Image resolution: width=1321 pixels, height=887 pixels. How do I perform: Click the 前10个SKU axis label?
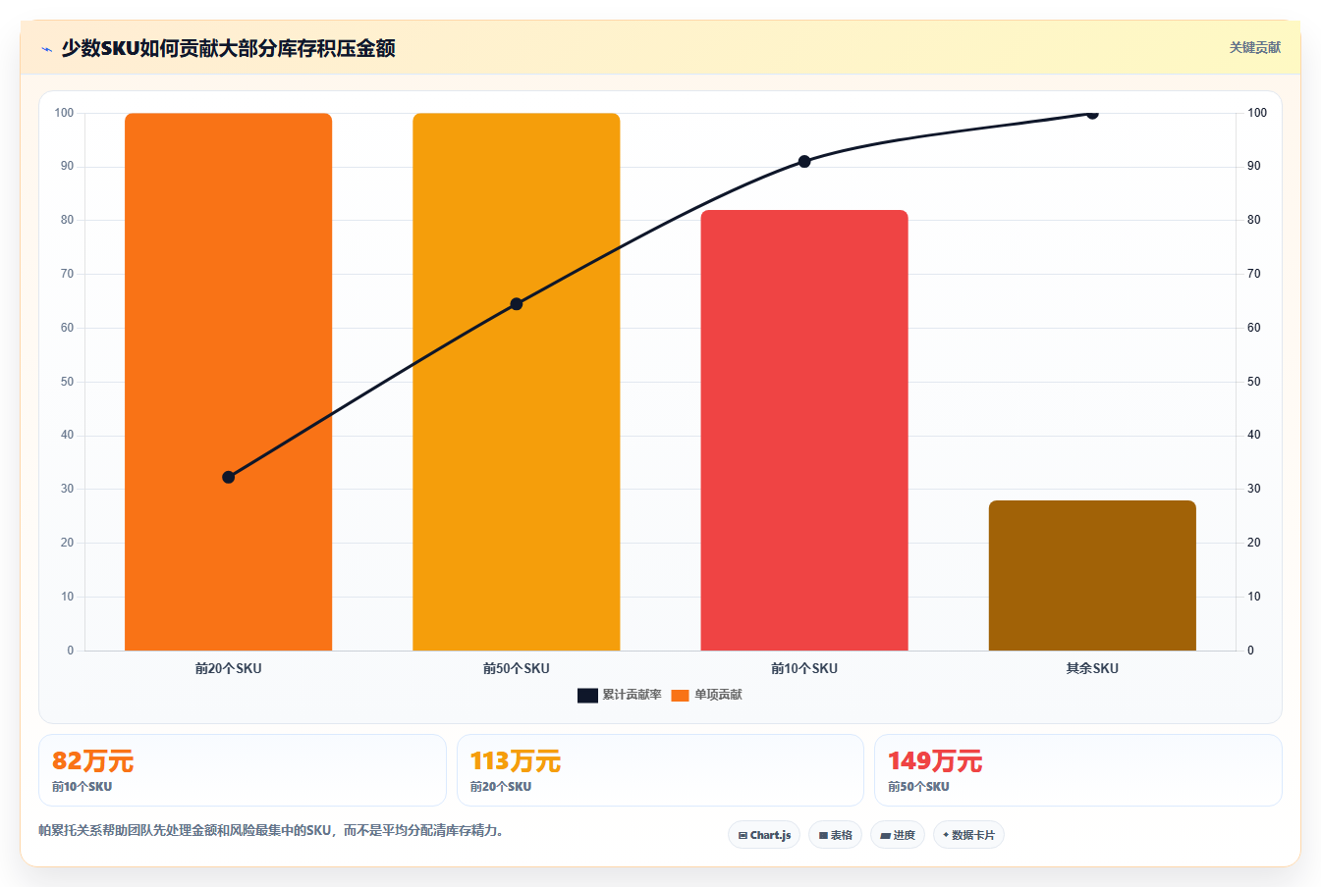pos(804,668)
